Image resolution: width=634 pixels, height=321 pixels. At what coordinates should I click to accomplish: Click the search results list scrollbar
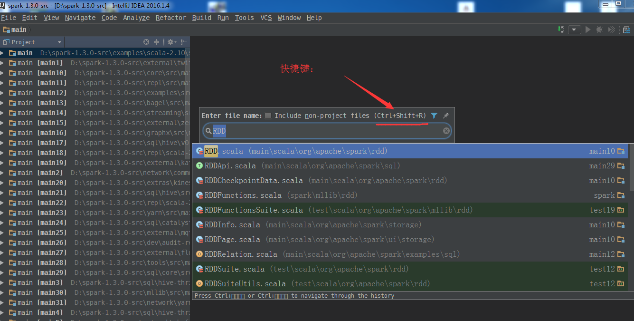[x=631, y=167]
